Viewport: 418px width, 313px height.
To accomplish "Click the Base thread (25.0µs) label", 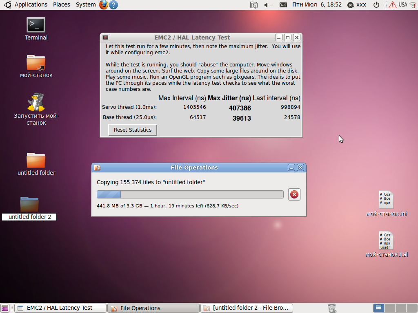I will [129, 117].
